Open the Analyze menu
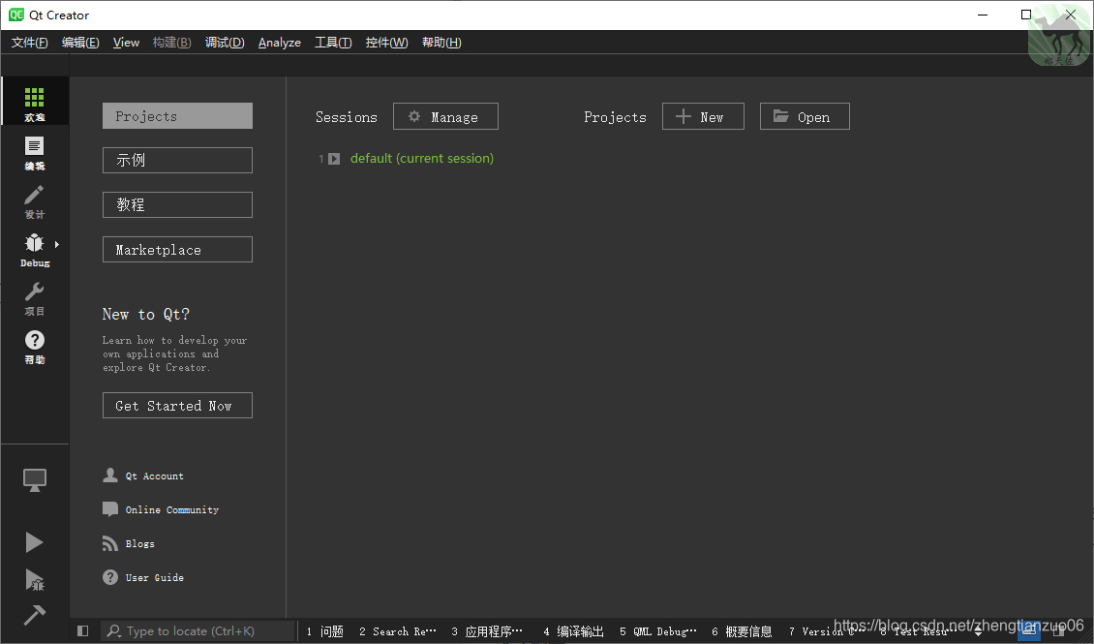1094x644 pixels. (279, 43)
